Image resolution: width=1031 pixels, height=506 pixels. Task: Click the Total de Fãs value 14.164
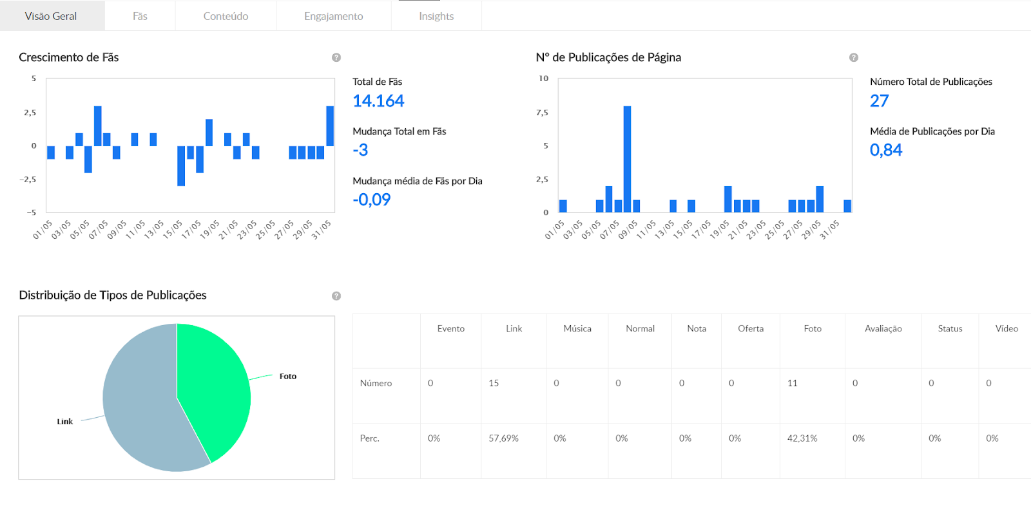[x=378, y=101]
